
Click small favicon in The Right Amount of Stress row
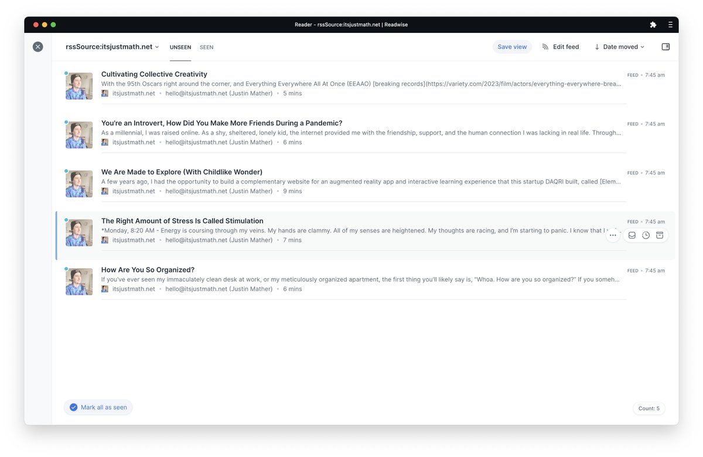105,240
